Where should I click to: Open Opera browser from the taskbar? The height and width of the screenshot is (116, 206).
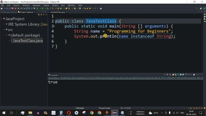pyautogui.click(x=69, y=113)
